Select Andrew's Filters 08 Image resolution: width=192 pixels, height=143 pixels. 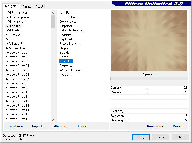[17, 83]
